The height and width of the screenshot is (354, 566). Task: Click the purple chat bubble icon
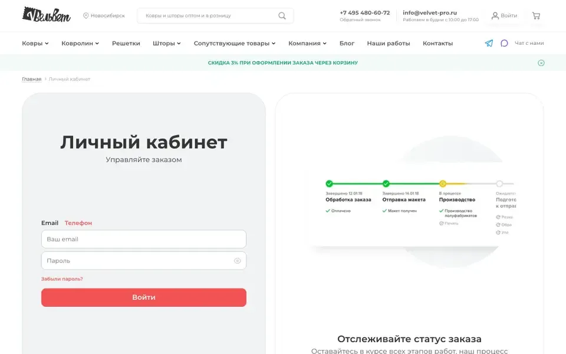pos(504,43)
